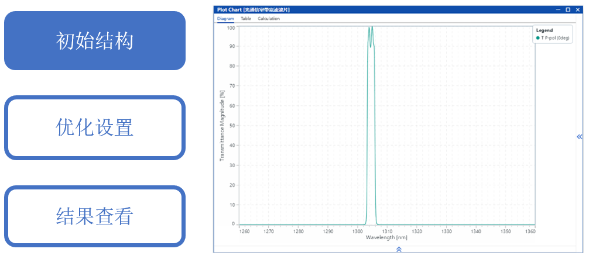The height and width of the screenshot is (259, 589).
Task: Collapse the right side panel chevron
Action: (x=580, y=137)
